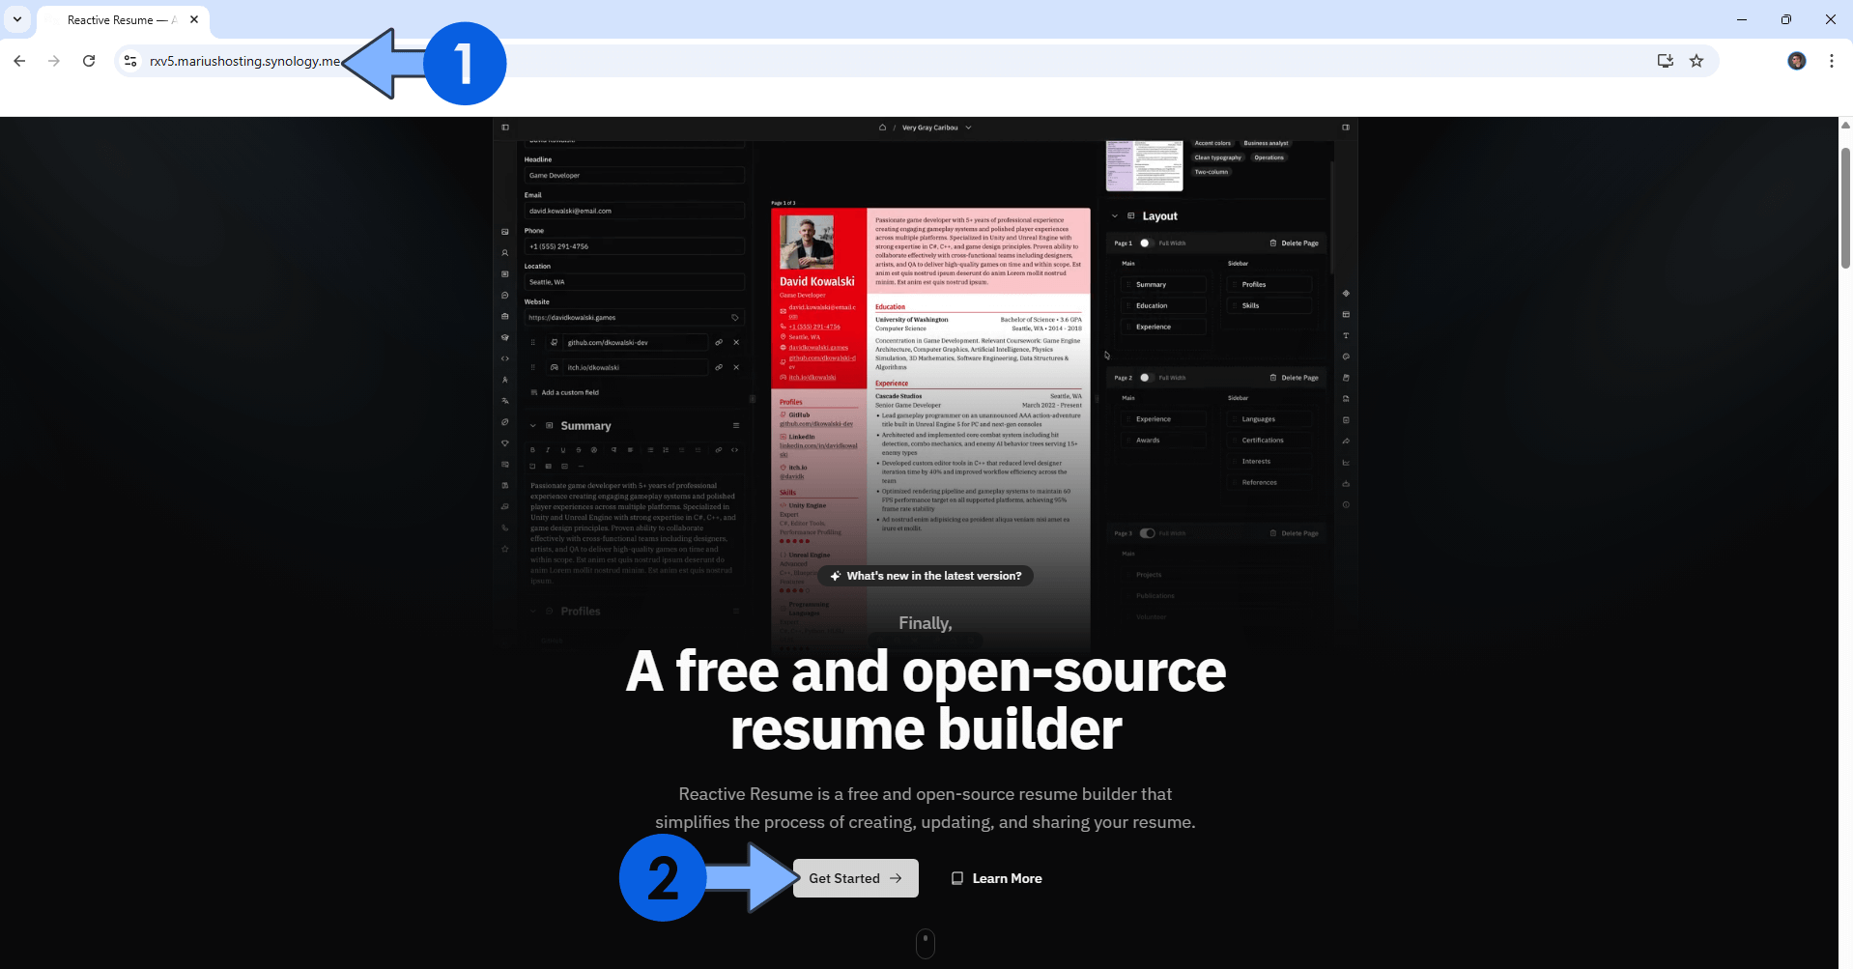This screenshot has height=969, width=1853.
Task: Open the tab search dropdown arrow
Action: (17, 19)
